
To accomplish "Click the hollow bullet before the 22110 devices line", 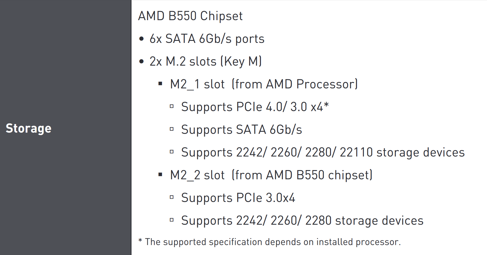I will pyautogui.click(x=172, y=152).
